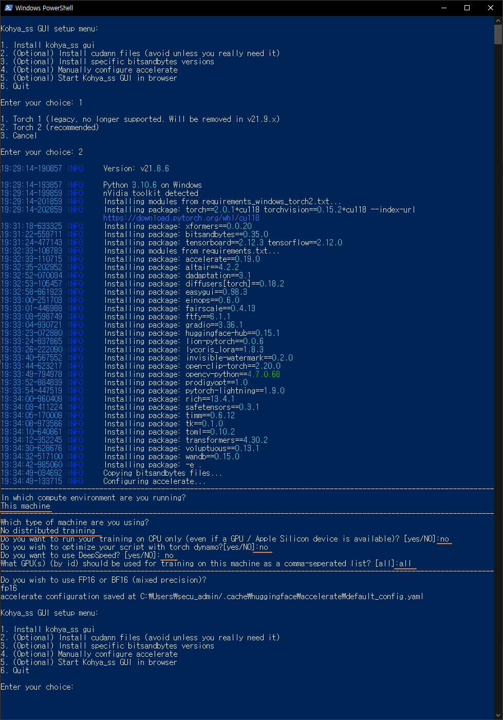Click the 'This machine' answer text
Viewport: 503px width, 720px height.
pos(26,506)
